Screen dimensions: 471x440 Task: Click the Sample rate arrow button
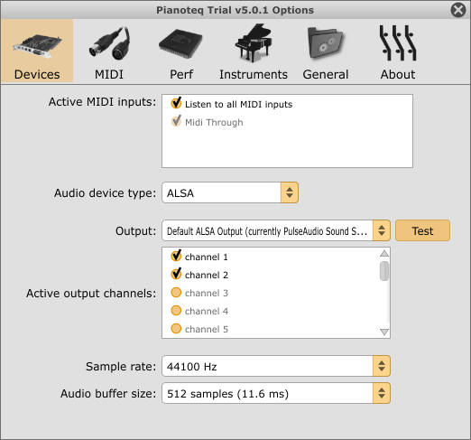coord(382,366)
